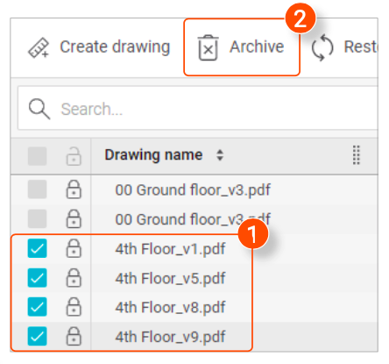Click the Create drawing ruler icon

[x=39, y=47]
